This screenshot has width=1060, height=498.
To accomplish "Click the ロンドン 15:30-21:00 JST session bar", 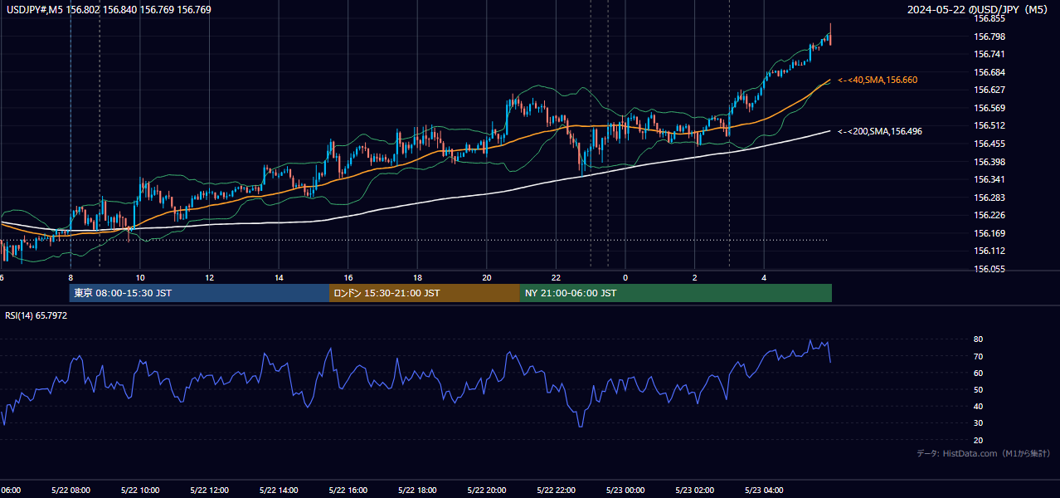I will coord(425,293).
